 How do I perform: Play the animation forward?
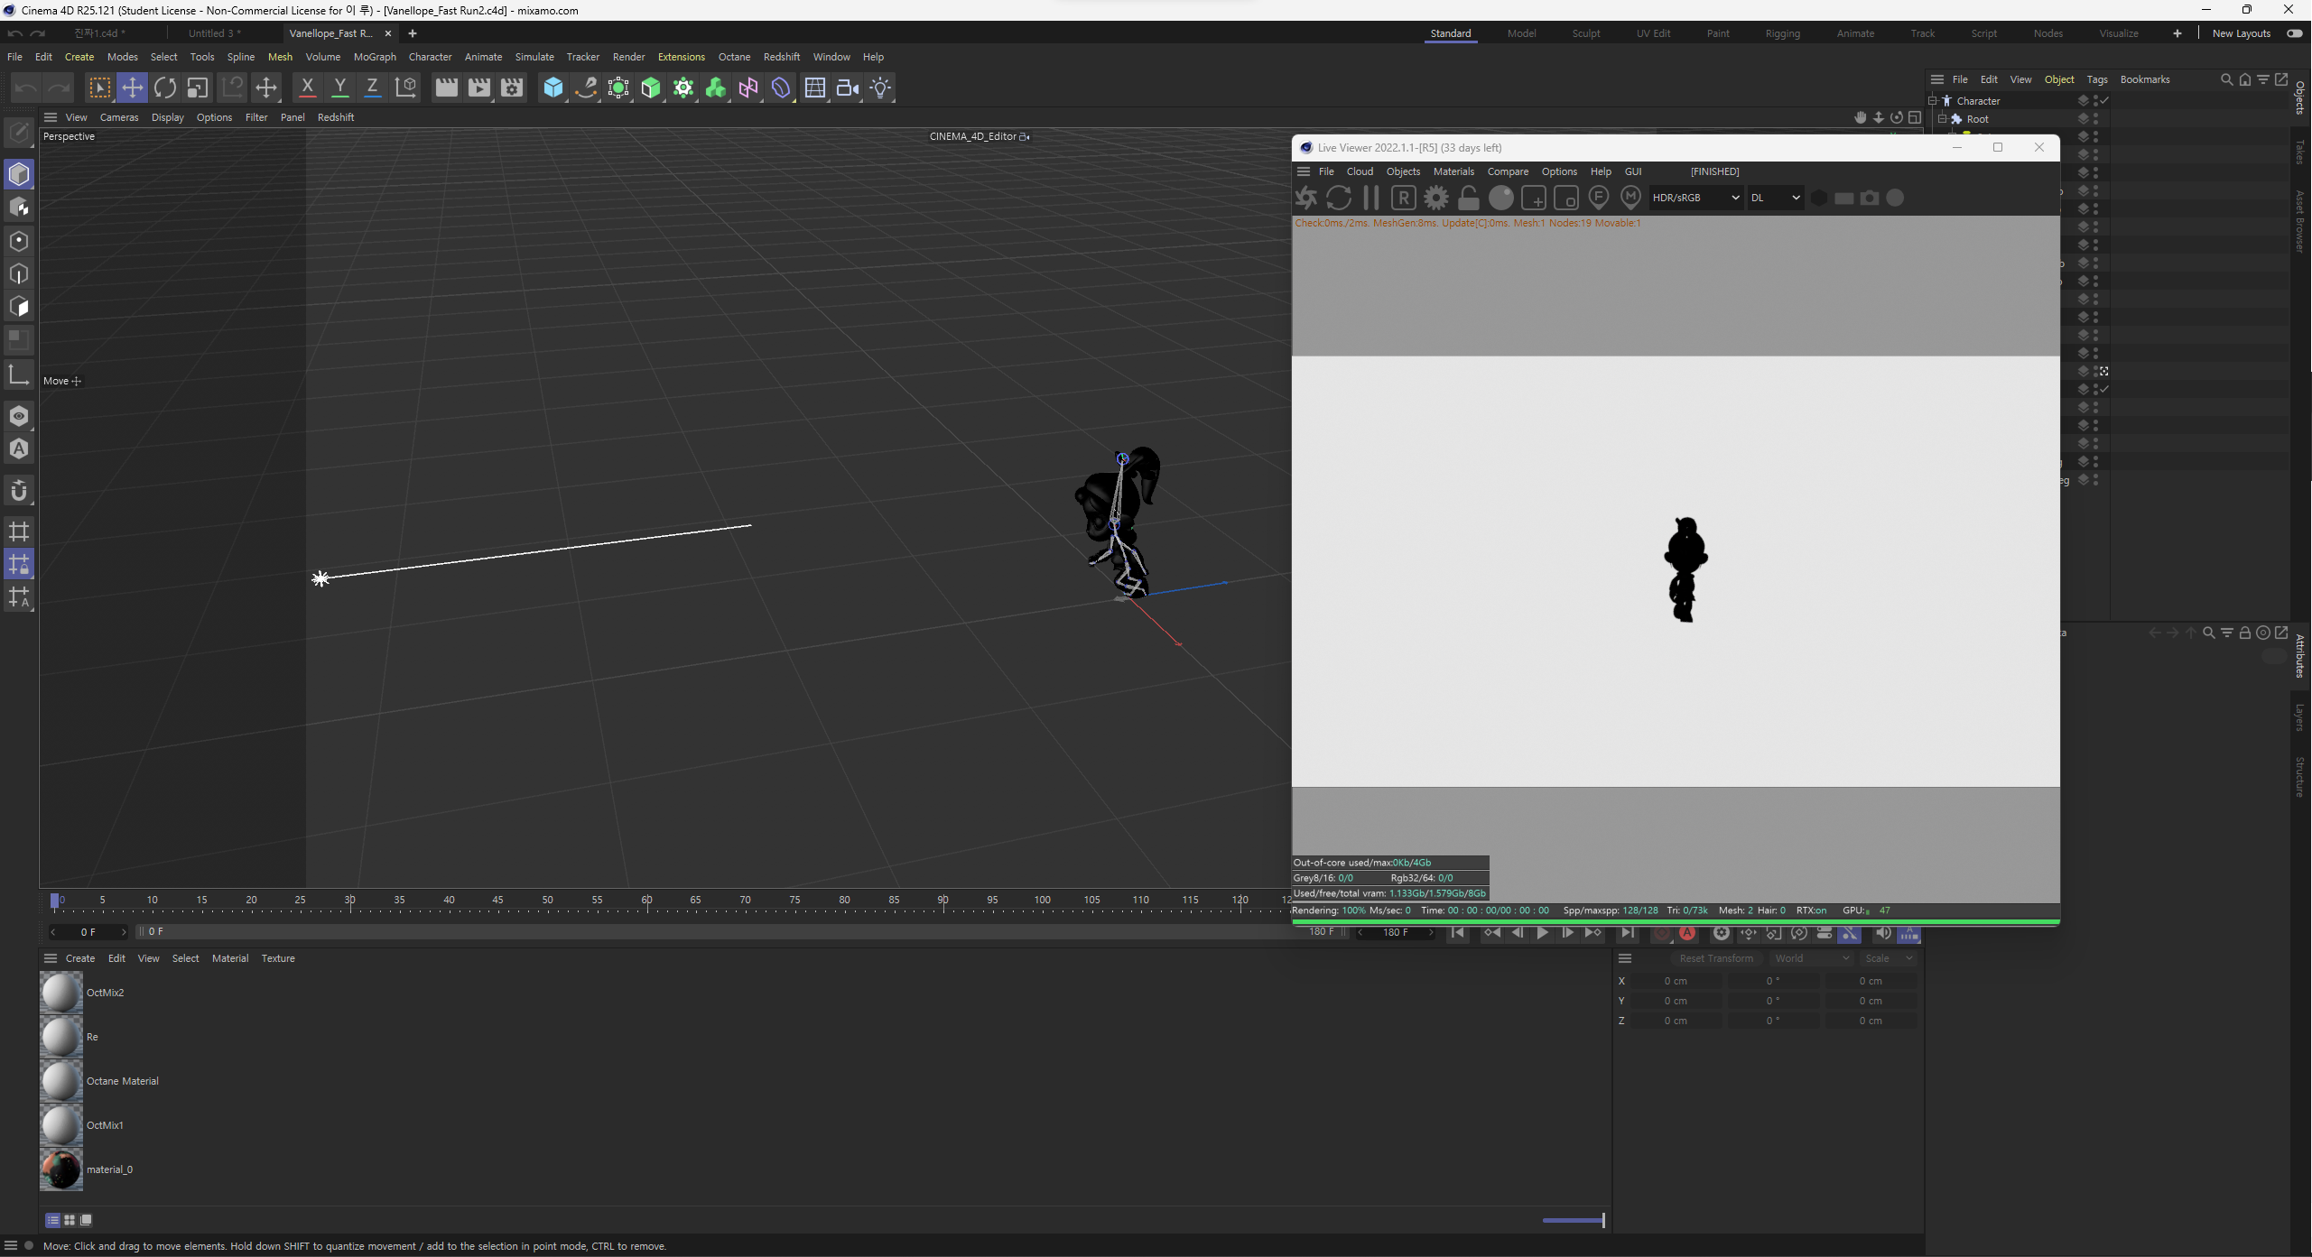[x=1543, y=933]
